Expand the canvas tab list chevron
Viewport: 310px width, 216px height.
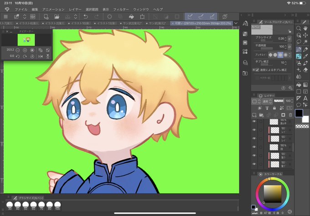236,23
